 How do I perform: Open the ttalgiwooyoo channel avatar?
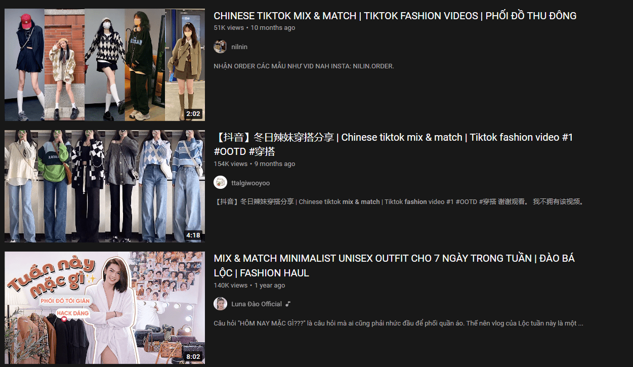(220, 183)
